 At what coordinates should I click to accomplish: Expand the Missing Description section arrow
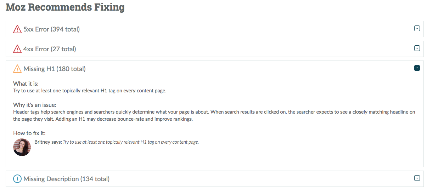pos(417,178)
